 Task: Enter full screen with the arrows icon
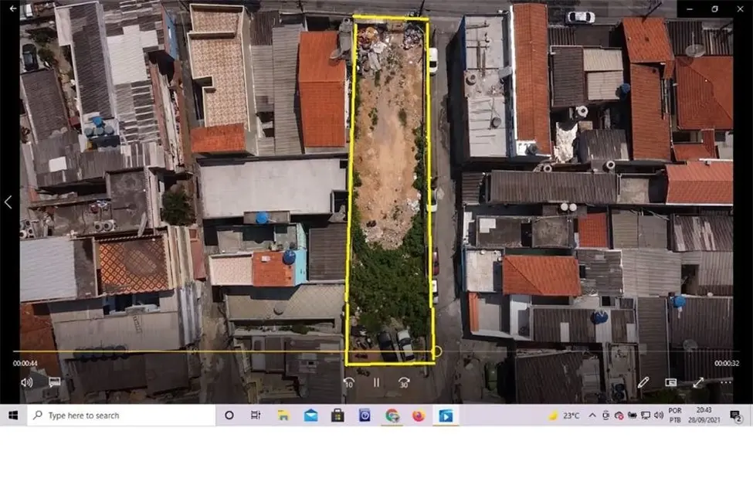coord(698,382)
